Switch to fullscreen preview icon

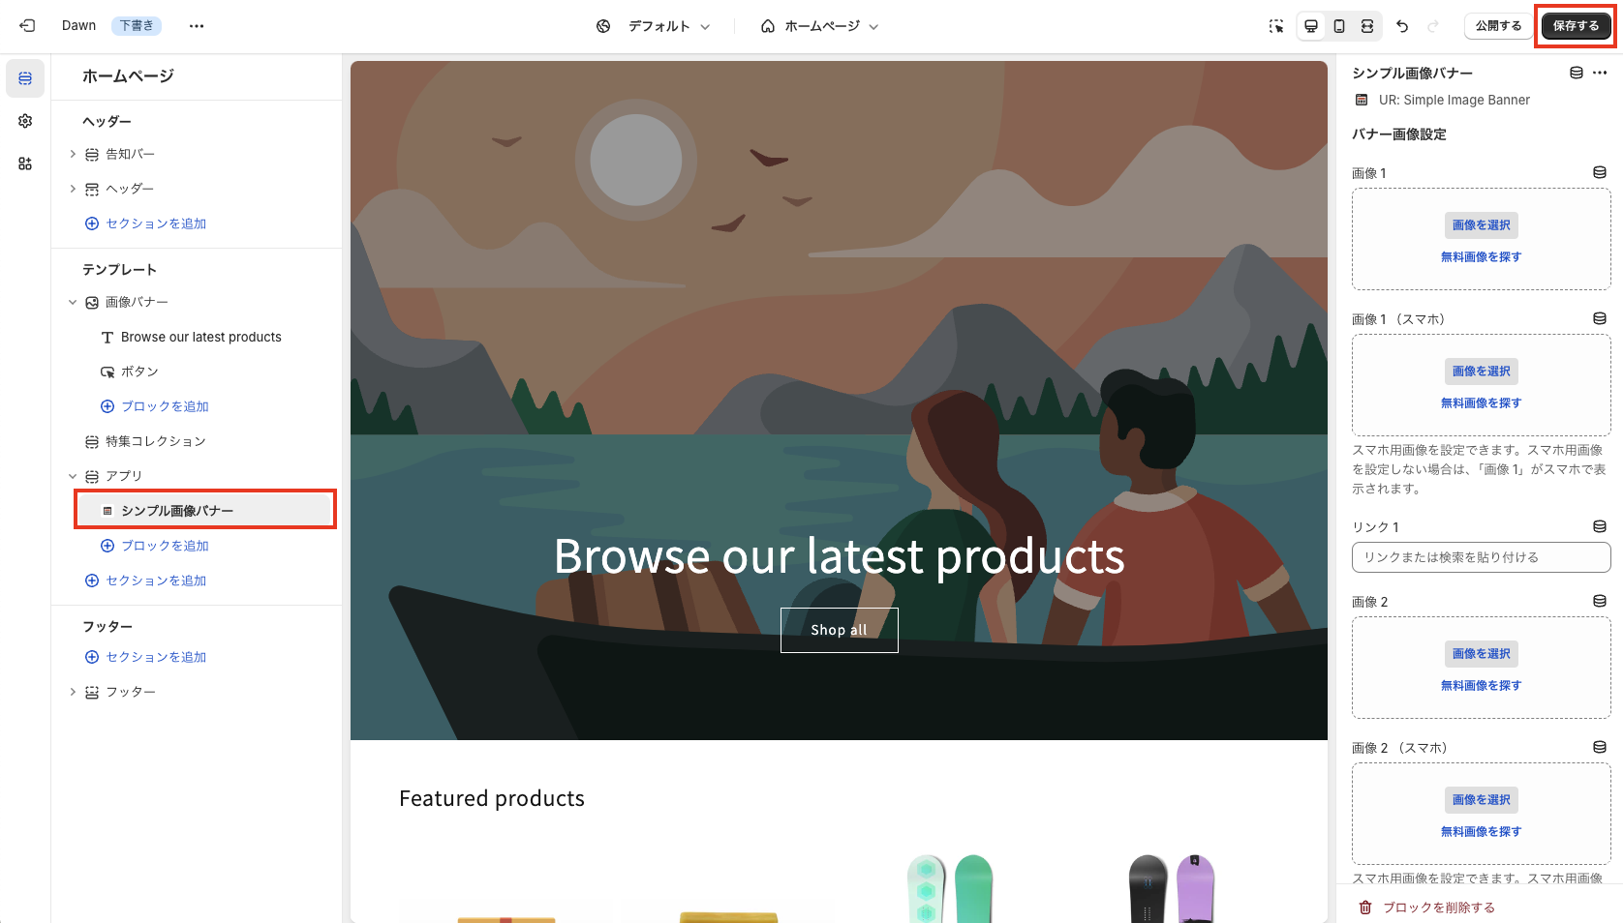[1367, 26]
